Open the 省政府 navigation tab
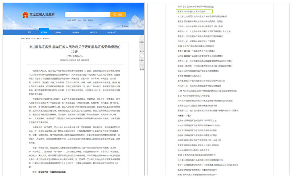Image resolution: width=292 pixels, height=178 pixels. tap(58, 32)
